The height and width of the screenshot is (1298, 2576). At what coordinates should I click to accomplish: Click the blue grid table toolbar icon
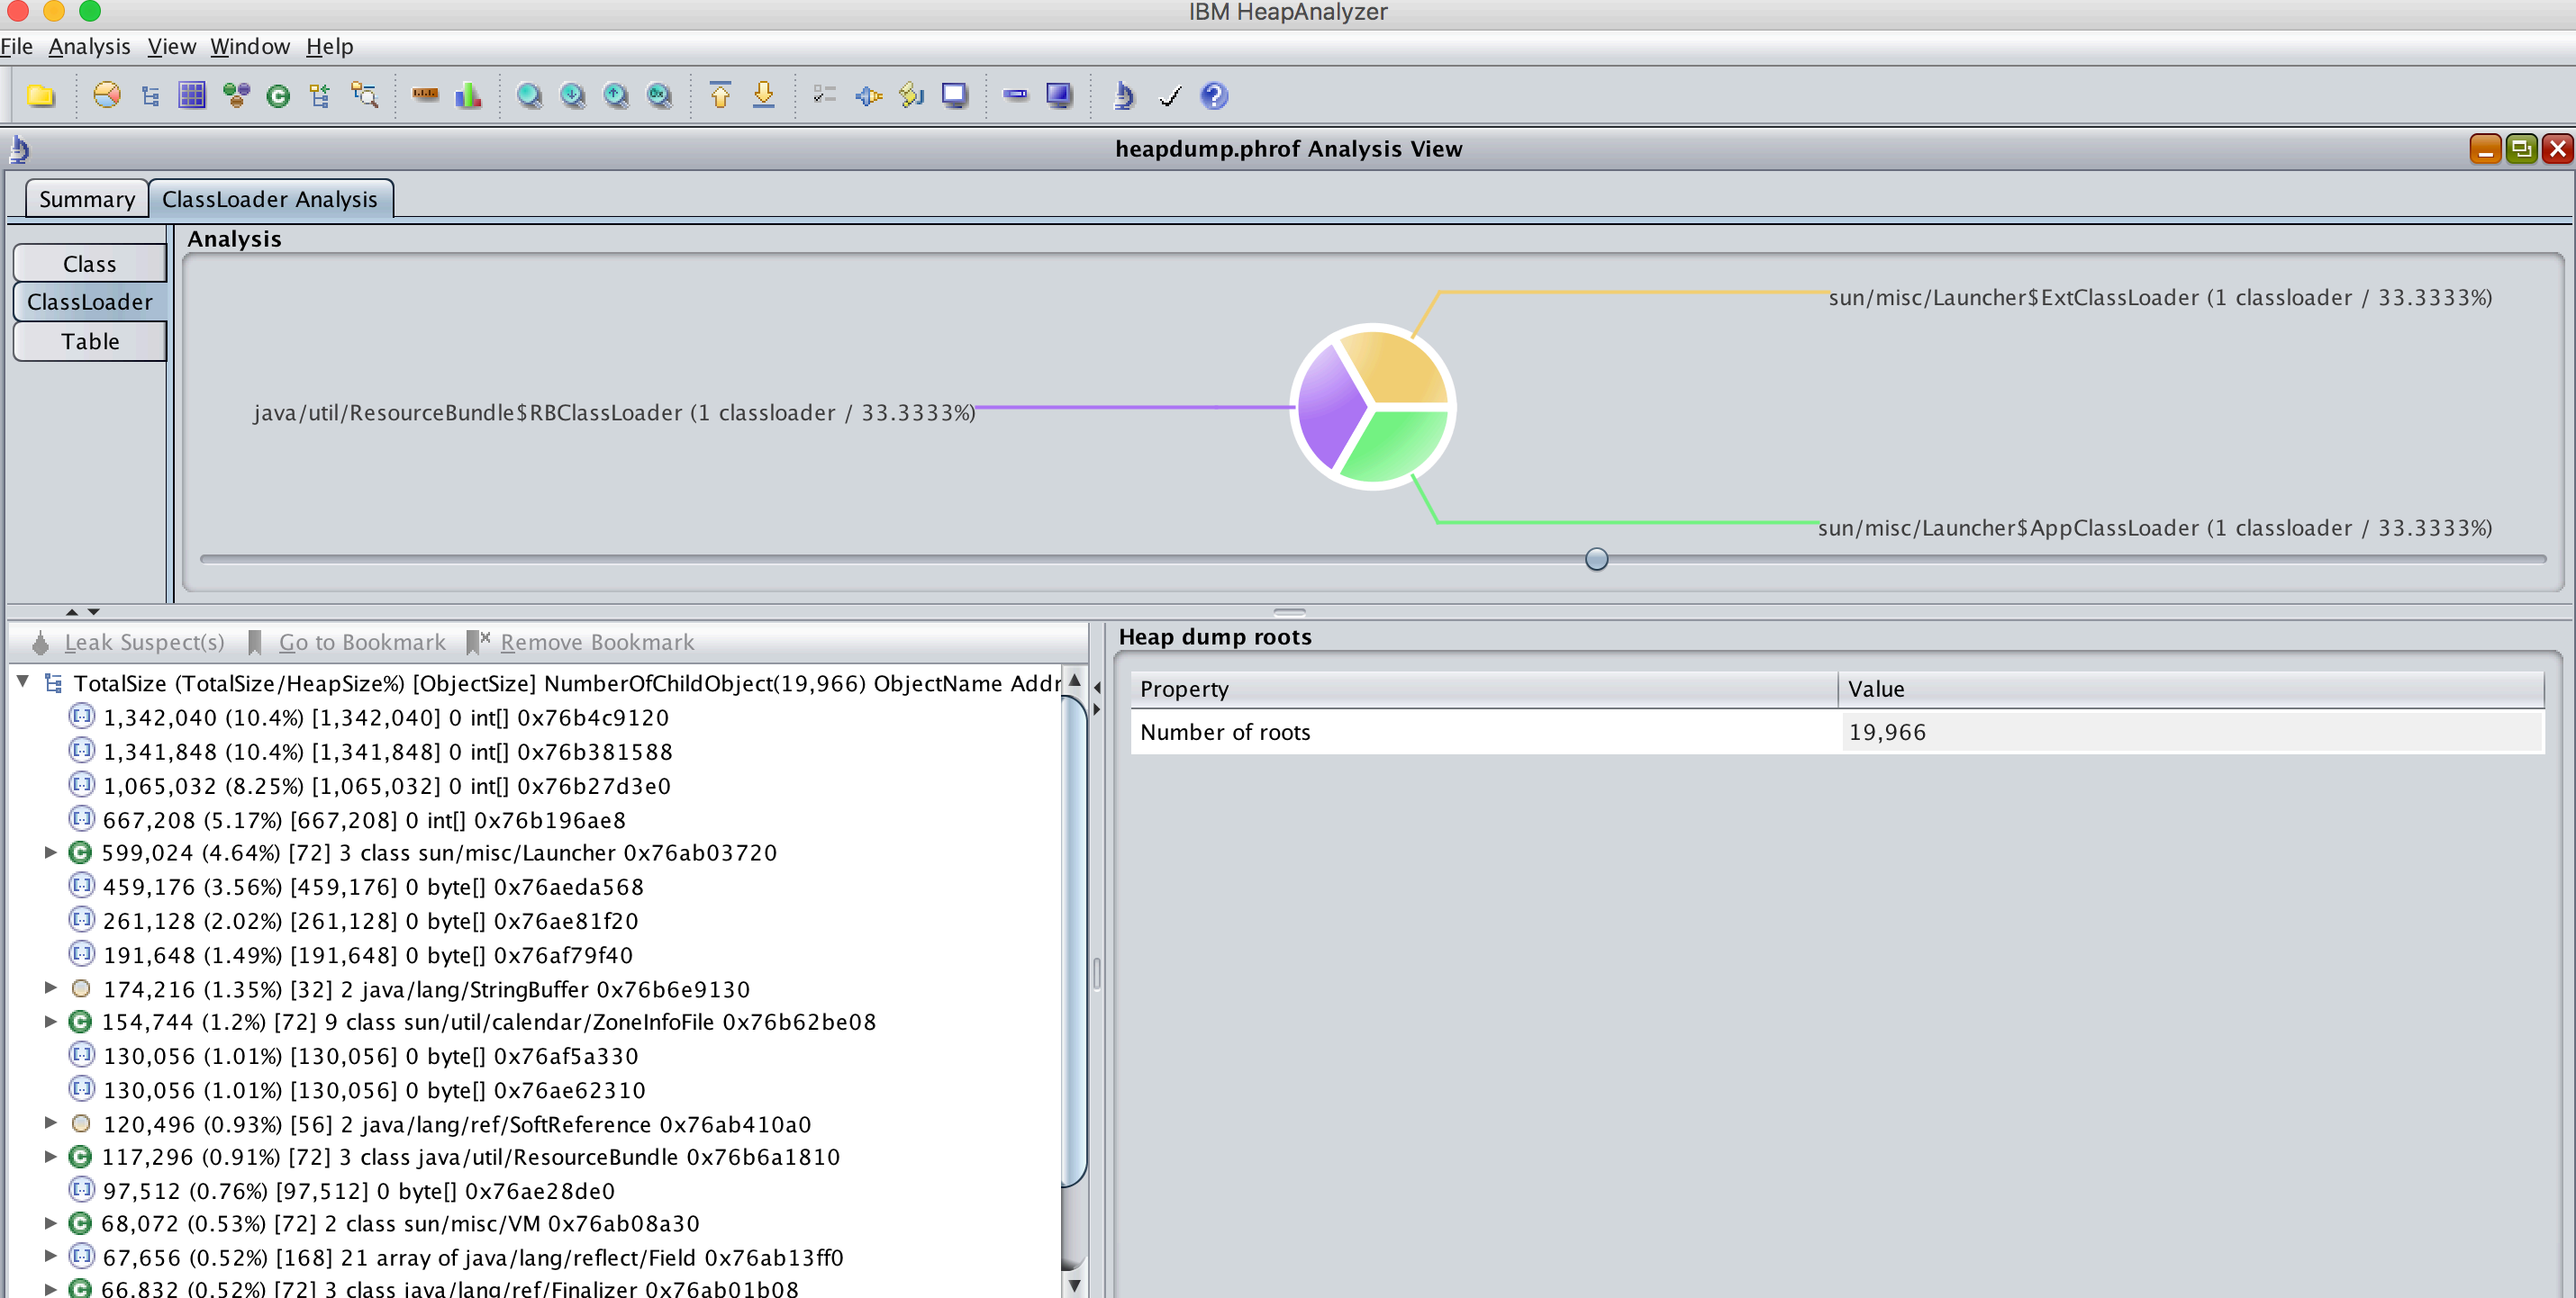pos(191,96)
